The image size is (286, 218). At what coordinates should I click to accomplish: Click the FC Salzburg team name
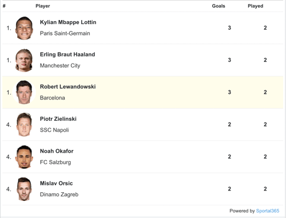[55, 162]
